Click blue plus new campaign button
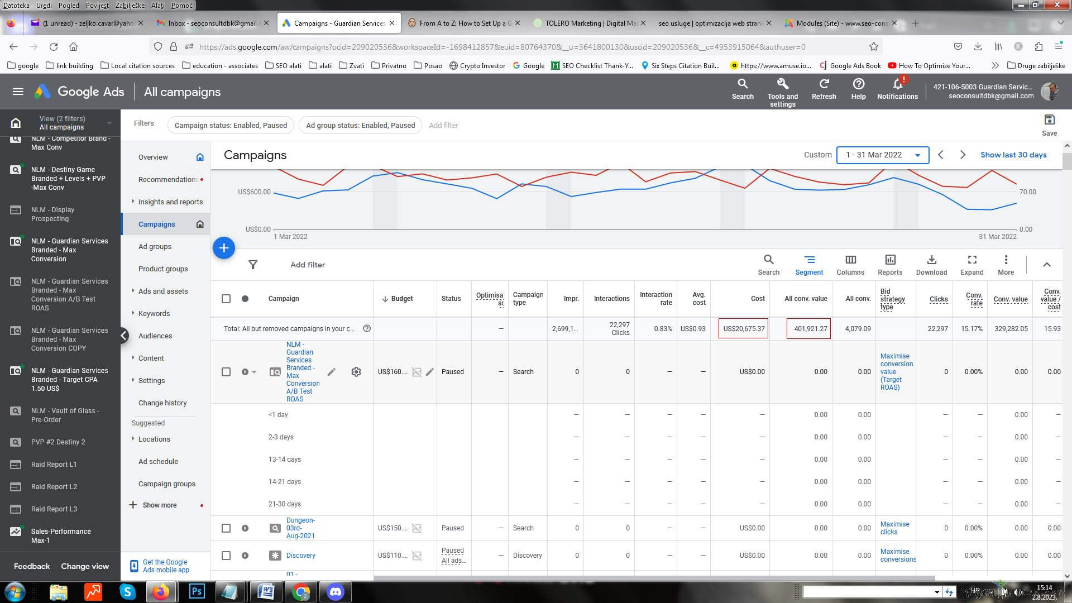The image size is (1072, 603). coord(224,248)
